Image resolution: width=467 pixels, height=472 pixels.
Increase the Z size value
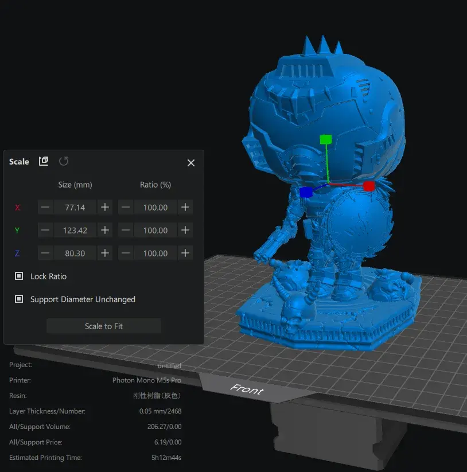pyautogui.click(x=105, y=253)
